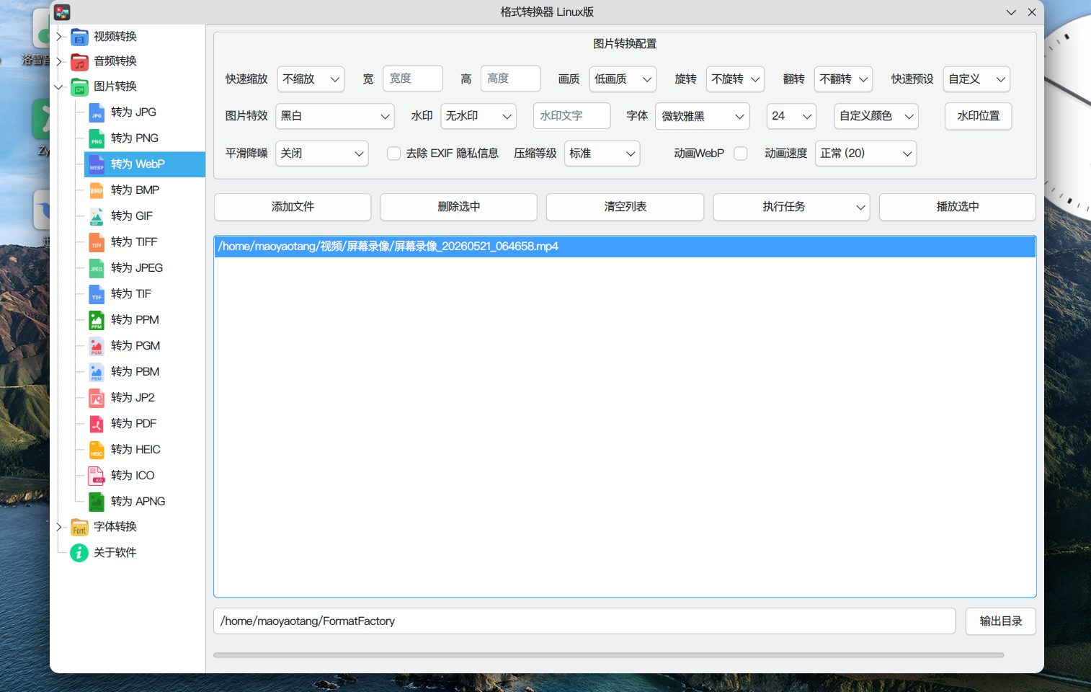
Task: Click the 输出目录 button
Action: [x=1001, y=621]
